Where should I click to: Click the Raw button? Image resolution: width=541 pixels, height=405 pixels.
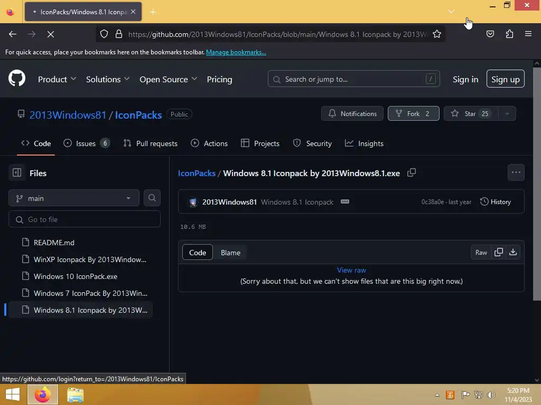point(481,253)
